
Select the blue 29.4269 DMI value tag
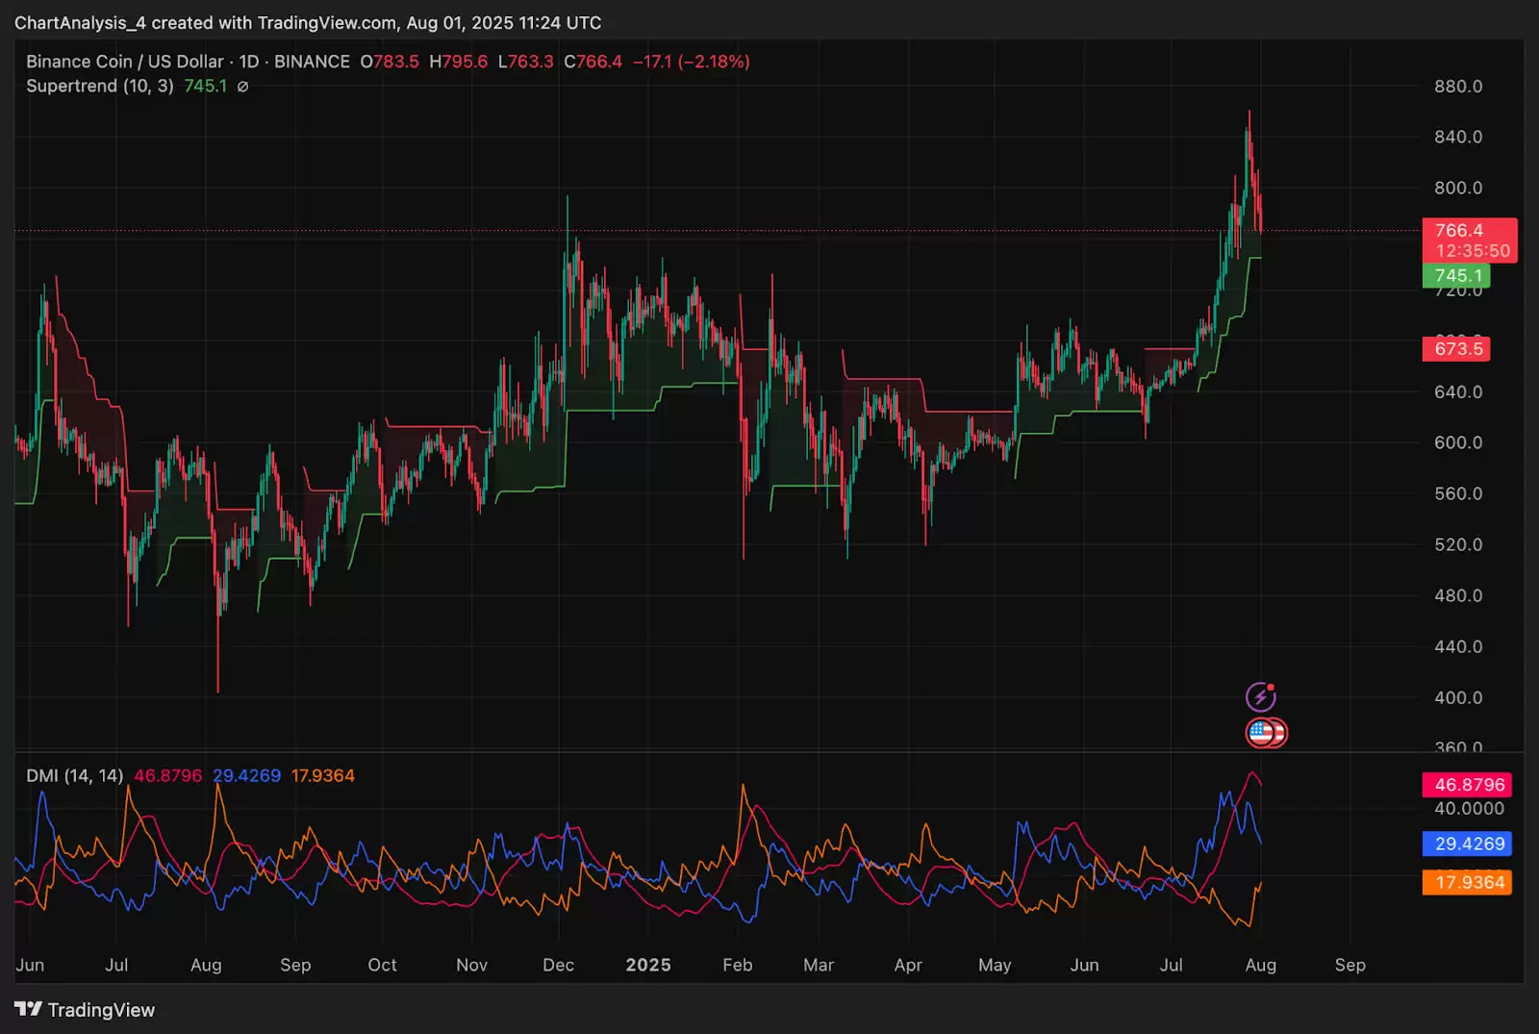[x=1467, y=844]
